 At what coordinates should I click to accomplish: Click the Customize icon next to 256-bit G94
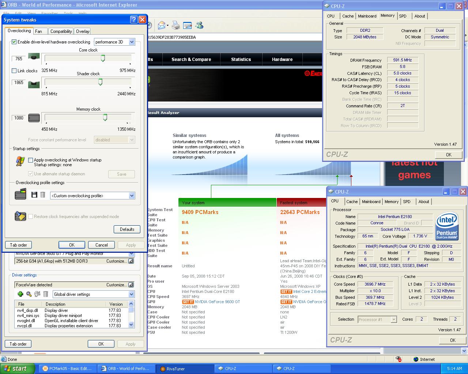point(131,261)
